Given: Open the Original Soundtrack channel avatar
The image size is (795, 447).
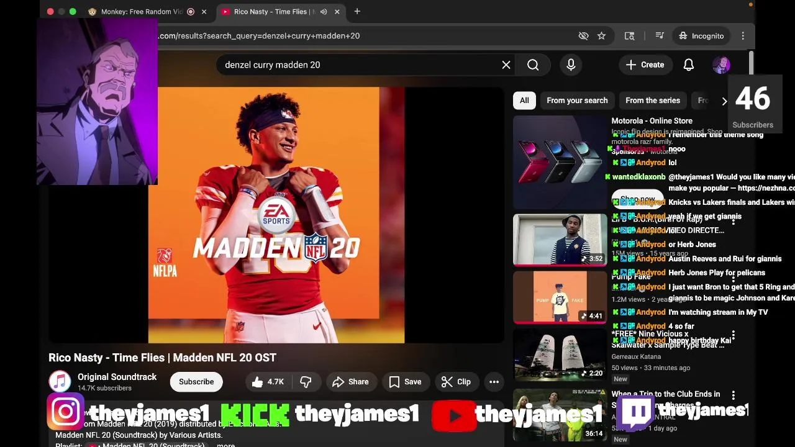Looking at the screenshot, I should [60, 382].
